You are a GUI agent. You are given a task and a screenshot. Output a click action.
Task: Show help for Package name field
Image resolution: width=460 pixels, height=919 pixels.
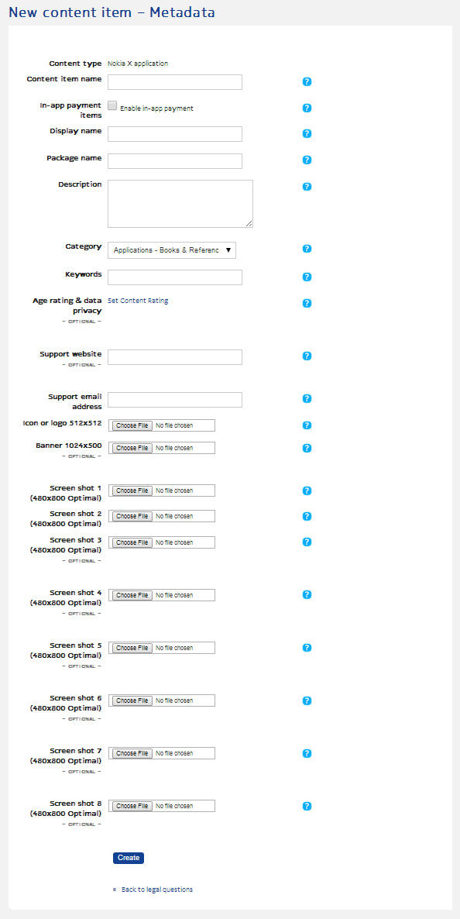click(x=307, y=160)
